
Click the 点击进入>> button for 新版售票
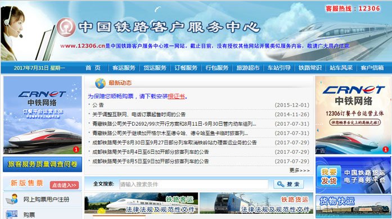[64, 185]
